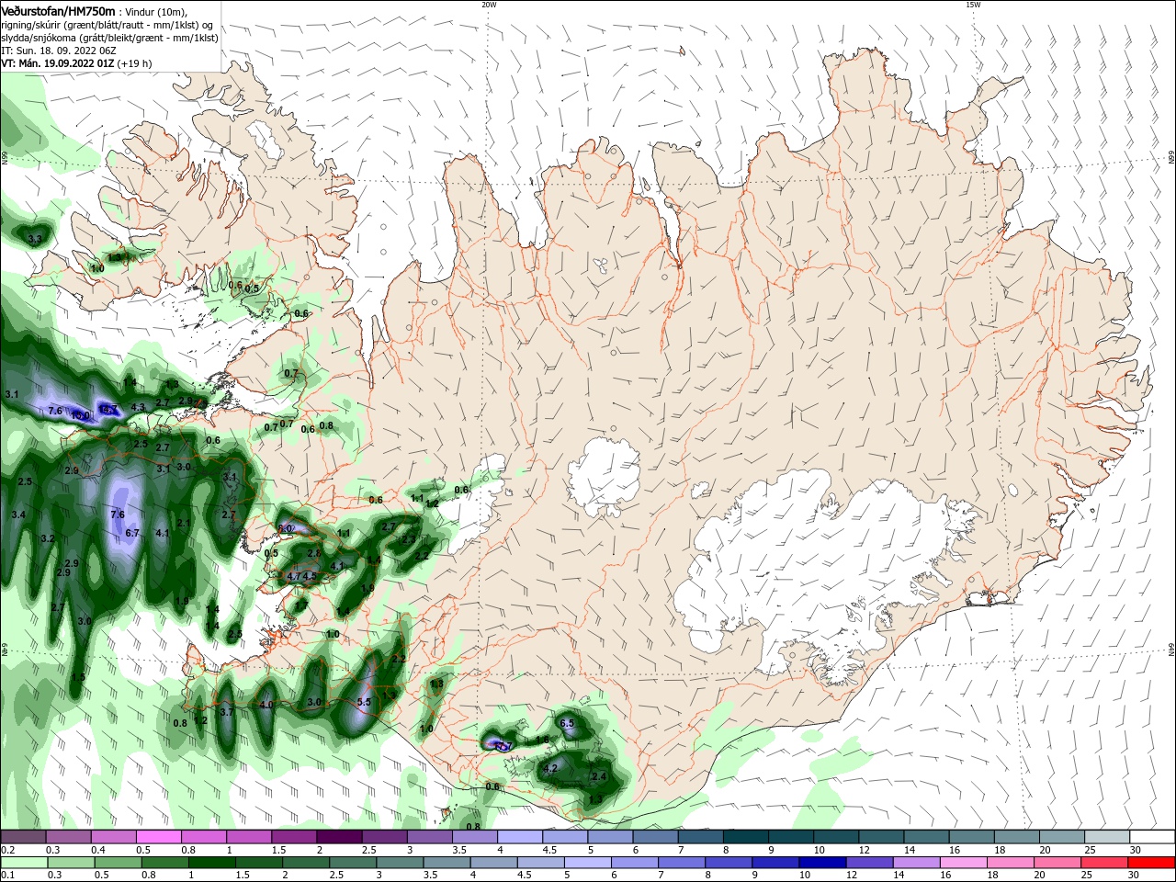This screenshot has width=1176, height=882.
Task: Click the 4.0 precipitation value on the map
Action: (267, 705)
